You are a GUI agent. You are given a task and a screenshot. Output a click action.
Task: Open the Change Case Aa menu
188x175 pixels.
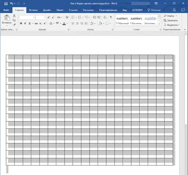[59, 17]
